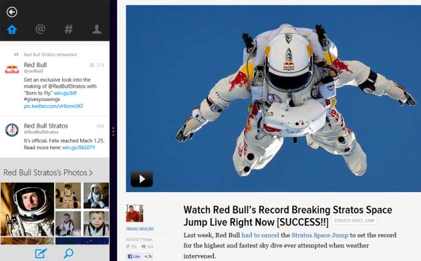Expand Red Bull Stratos's Photos chevron
421x261 pixels.
(91, 173)
